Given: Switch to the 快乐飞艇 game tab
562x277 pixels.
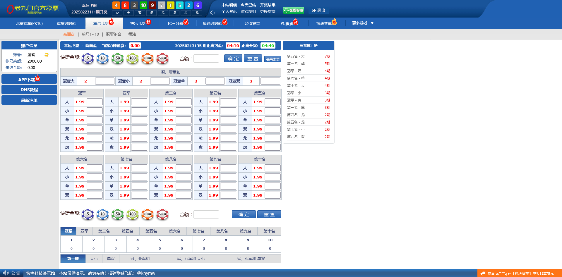Looking at the screenshot, I should click(x=138, y=23).
